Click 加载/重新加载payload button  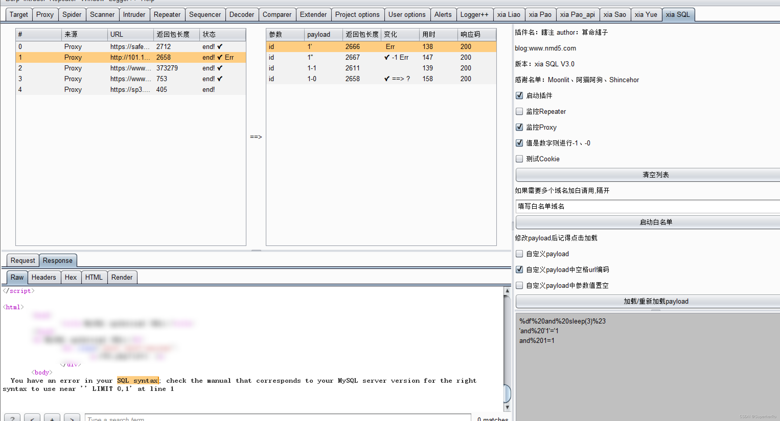point(656,301)
